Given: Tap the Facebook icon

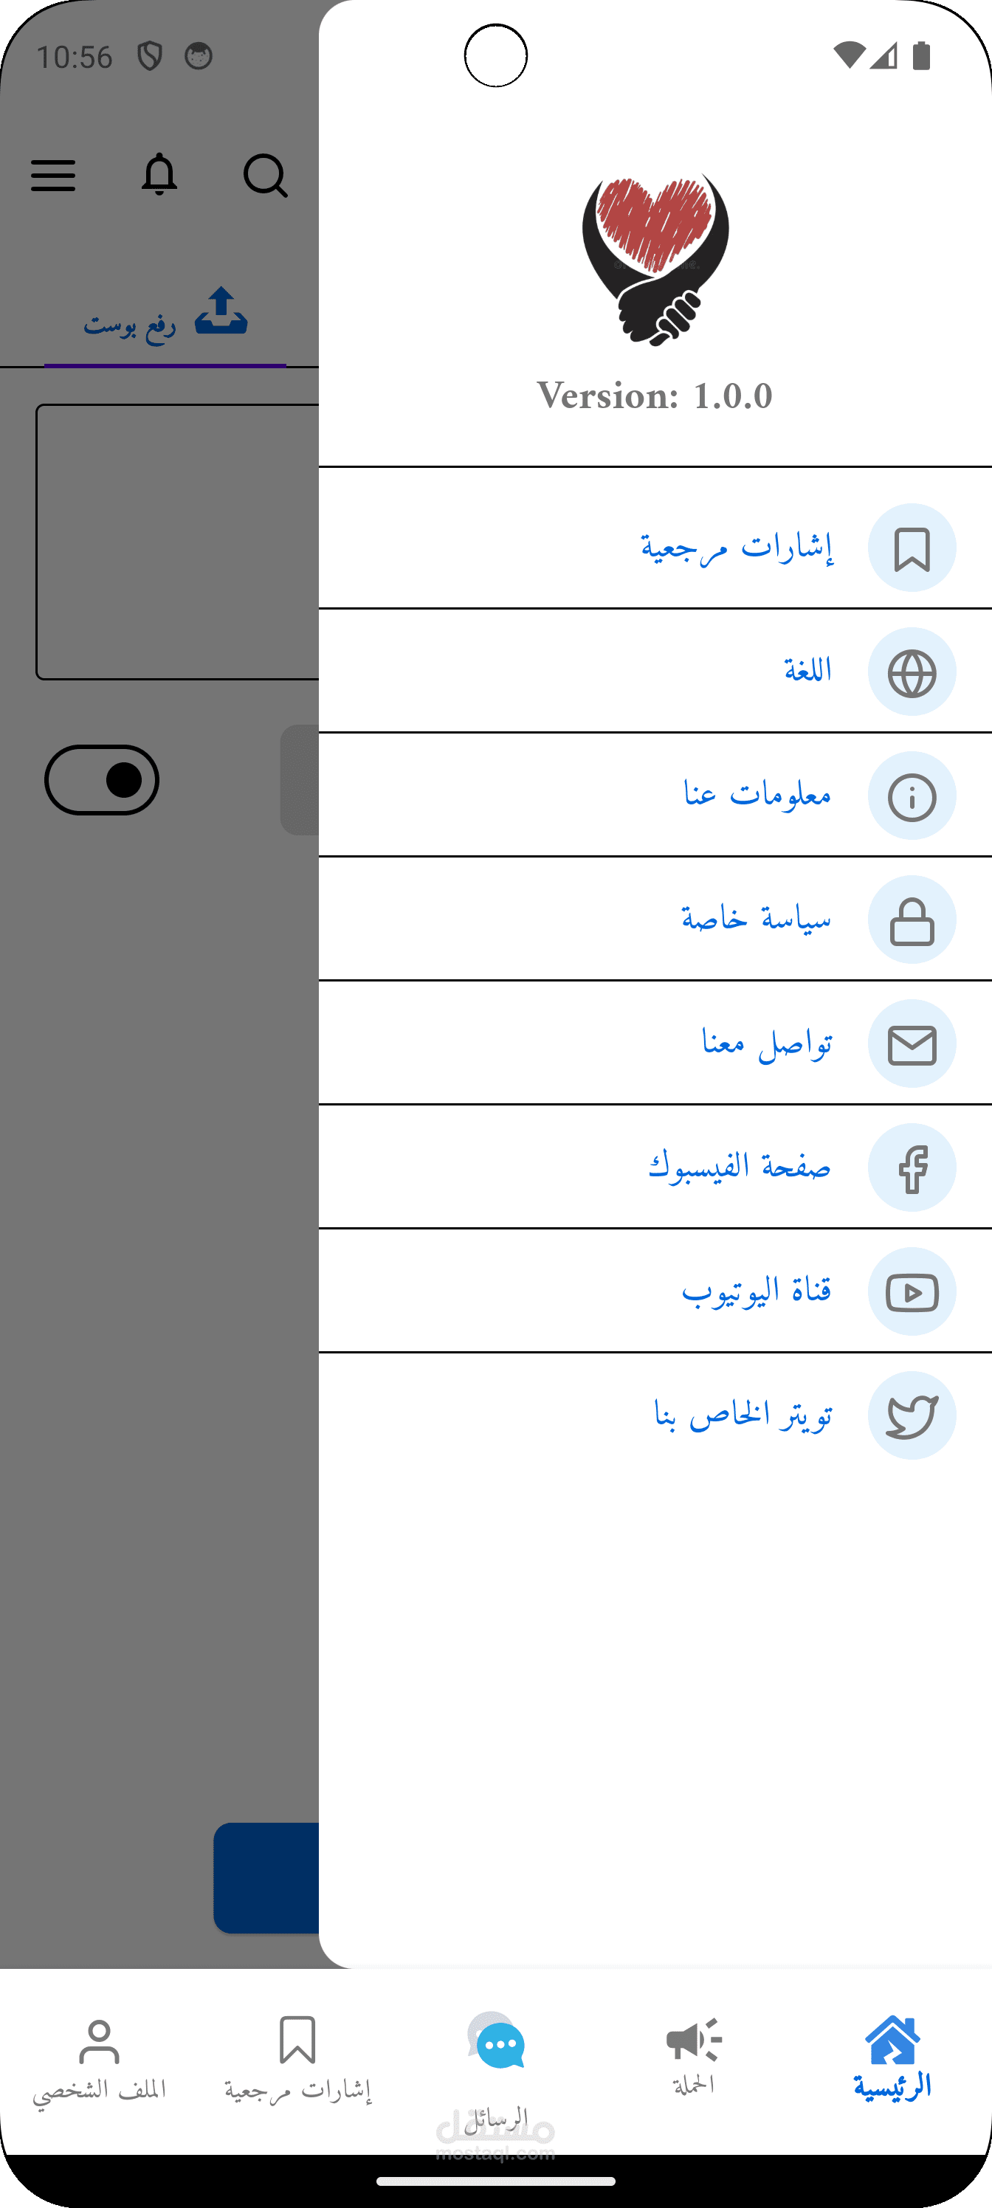Looking at the screenshot, I should [x=912, y=1168].
